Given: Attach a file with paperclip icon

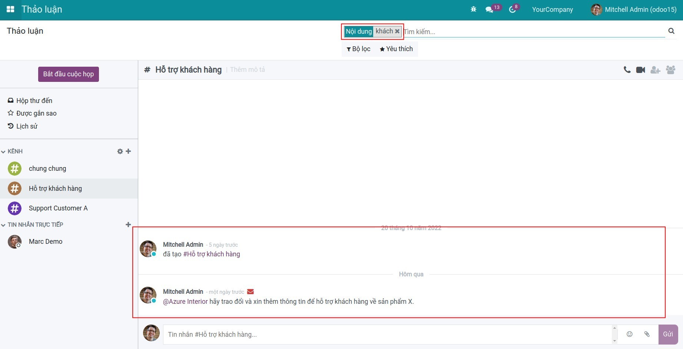Looking at the screenshot, I should (x=647, y=334).
